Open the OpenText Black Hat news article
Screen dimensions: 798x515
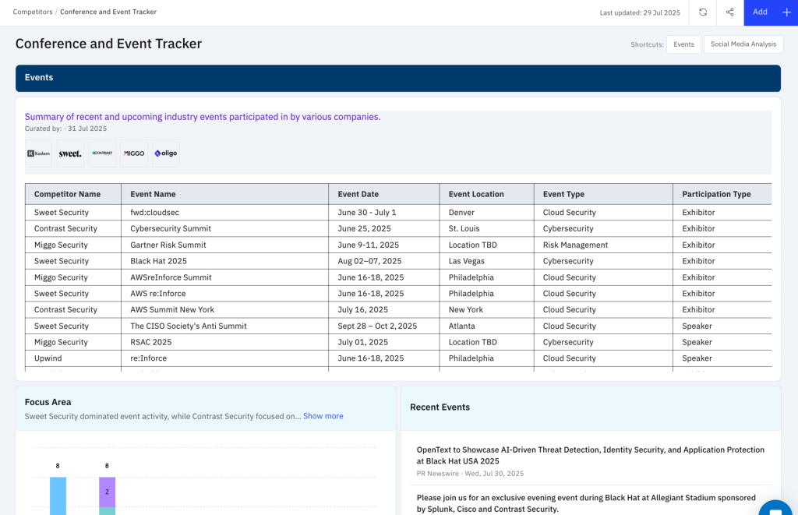[591, 456]
